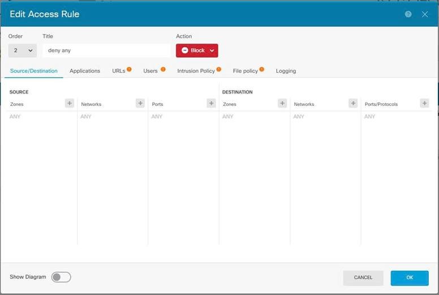The width and height of the screenshot is (439, 295).
Task: Go to the Users tab
Action: pos(150,71)
